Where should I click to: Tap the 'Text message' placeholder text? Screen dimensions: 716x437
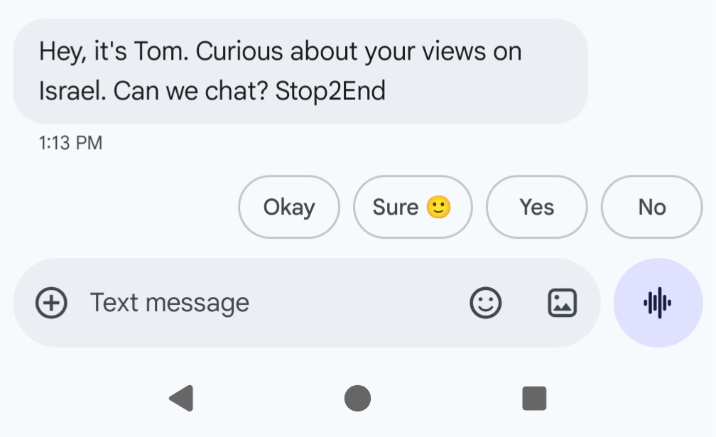pyautogui.click(x=169, y=303)
